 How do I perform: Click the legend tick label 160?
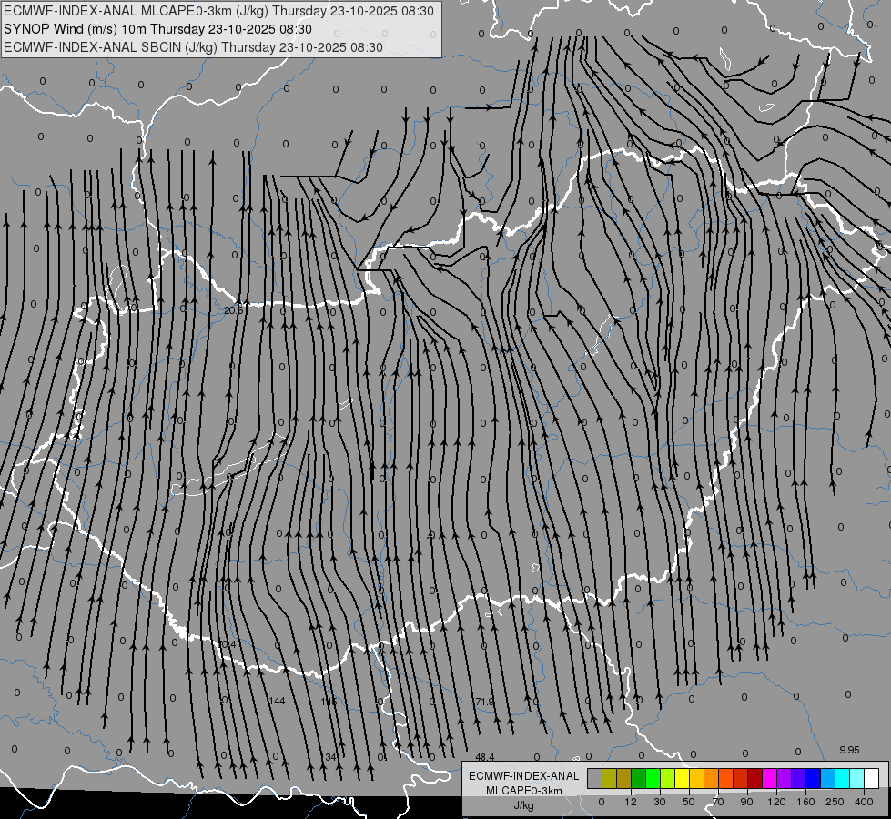pos(805,802)
